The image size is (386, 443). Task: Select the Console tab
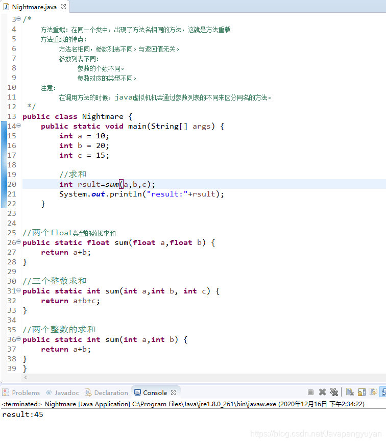tap(155, 392)
